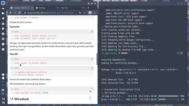Click 'rc-update add docker default' code line

coord(31,72)
